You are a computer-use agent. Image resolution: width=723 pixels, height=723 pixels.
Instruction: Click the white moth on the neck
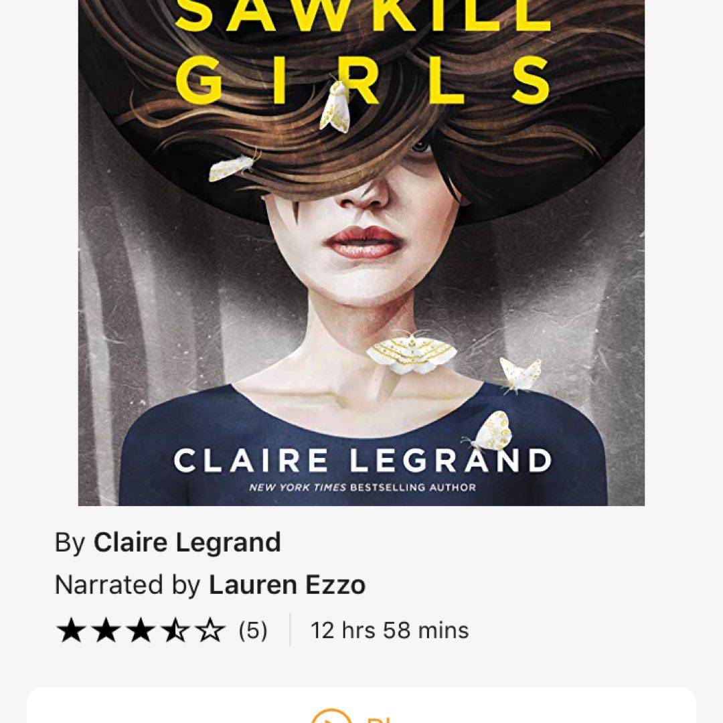click(411, 353)
